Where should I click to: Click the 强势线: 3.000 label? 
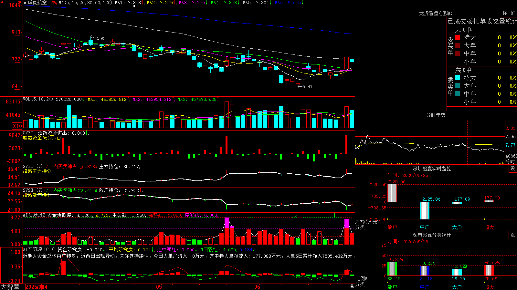pos(165,215)
